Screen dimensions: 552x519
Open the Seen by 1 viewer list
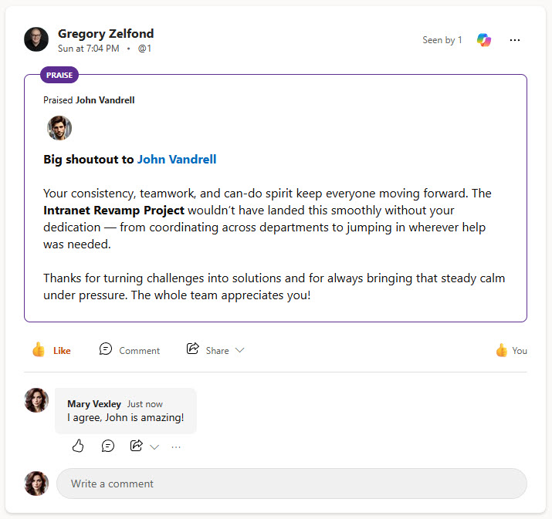442,40
